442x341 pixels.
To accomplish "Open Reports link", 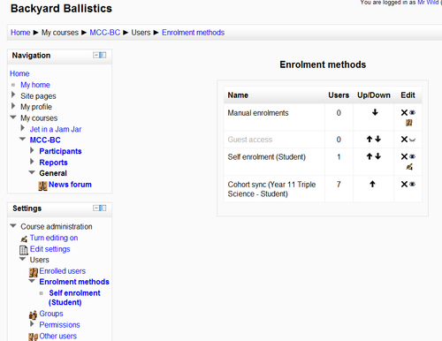I will click(x=53, y=163).
